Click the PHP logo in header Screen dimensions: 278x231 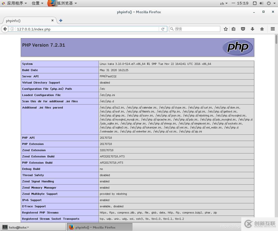pyautogui.click(x=237, y=47)
